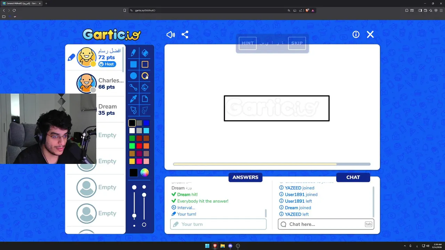The width and height of the screenshot is (445, 250).
Task: Pick the maroon color swatch
Action: [x=139, y=153]
